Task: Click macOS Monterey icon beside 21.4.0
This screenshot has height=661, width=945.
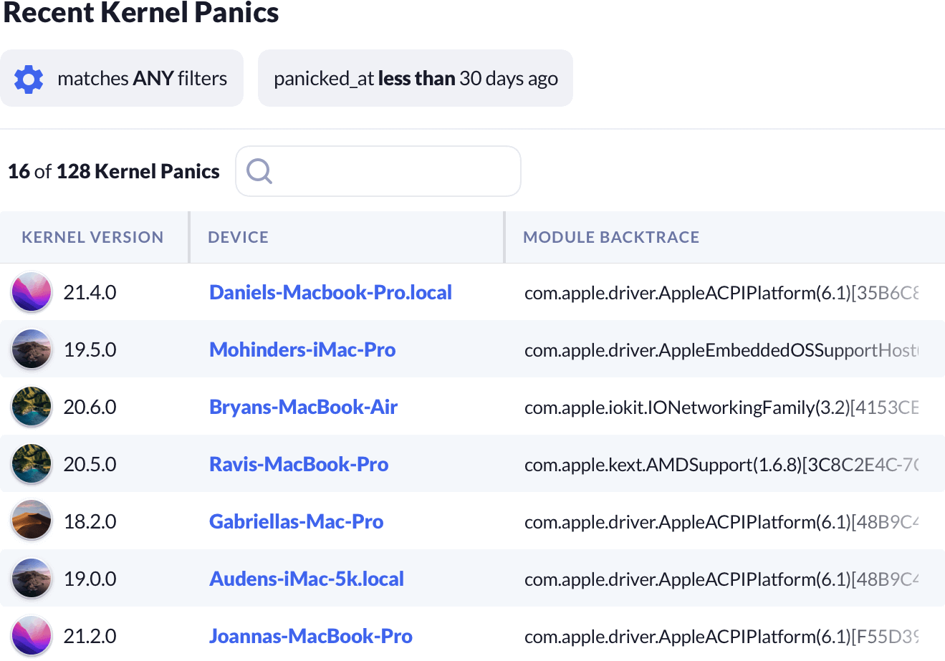Action: pos(32,292)
